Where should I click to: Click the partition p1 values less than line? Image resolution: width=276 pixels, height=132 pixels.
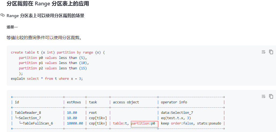tap(54, 63)
